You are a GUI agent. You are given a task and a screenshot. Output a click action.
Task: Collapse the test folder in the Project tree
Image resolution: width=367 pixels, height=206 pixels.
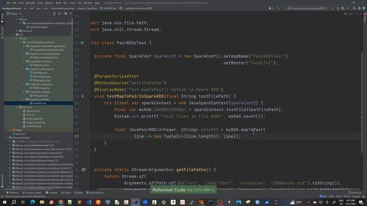click(14, 34)
